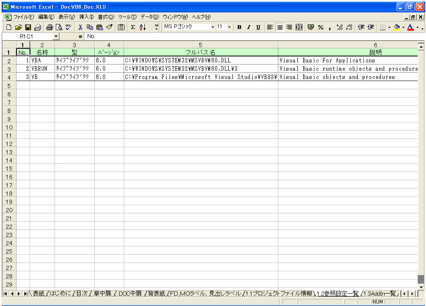Select cell Visual Basic For Applications
Viewport: 426px width, 306px height.
coord(348,60)
